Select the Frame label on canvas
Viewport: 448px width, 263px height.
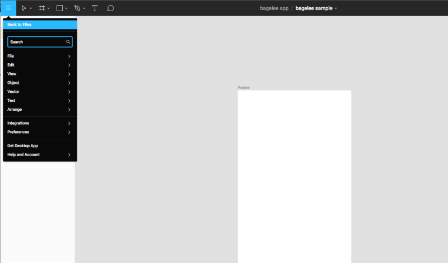(244, 87)
